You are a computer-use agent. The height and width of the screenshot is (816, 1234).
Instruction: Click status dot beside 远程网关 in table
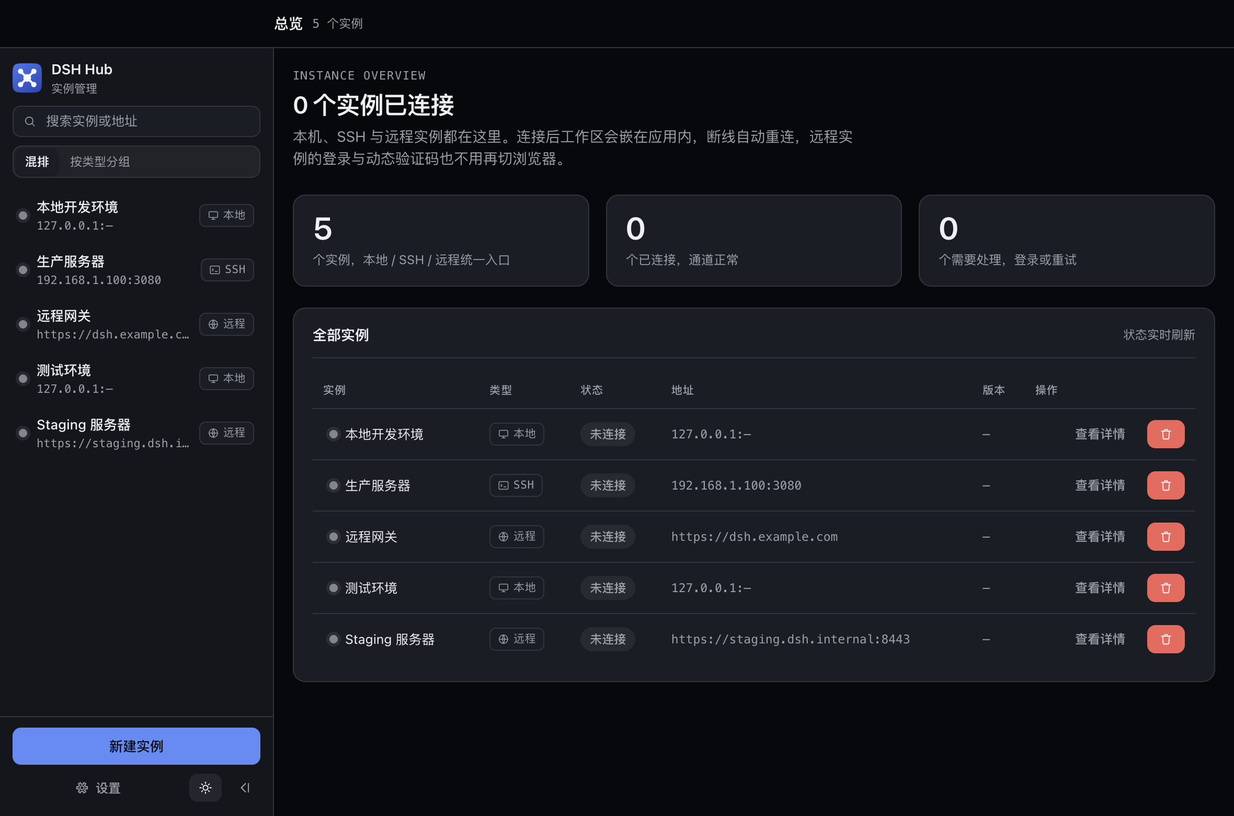click(x=333, y=537)
